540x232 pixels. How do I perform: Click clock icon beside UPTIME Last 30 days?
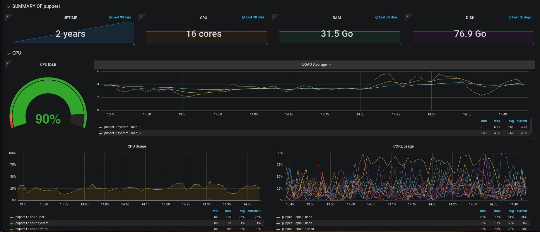pyautogui.click(x=110, y=17)
